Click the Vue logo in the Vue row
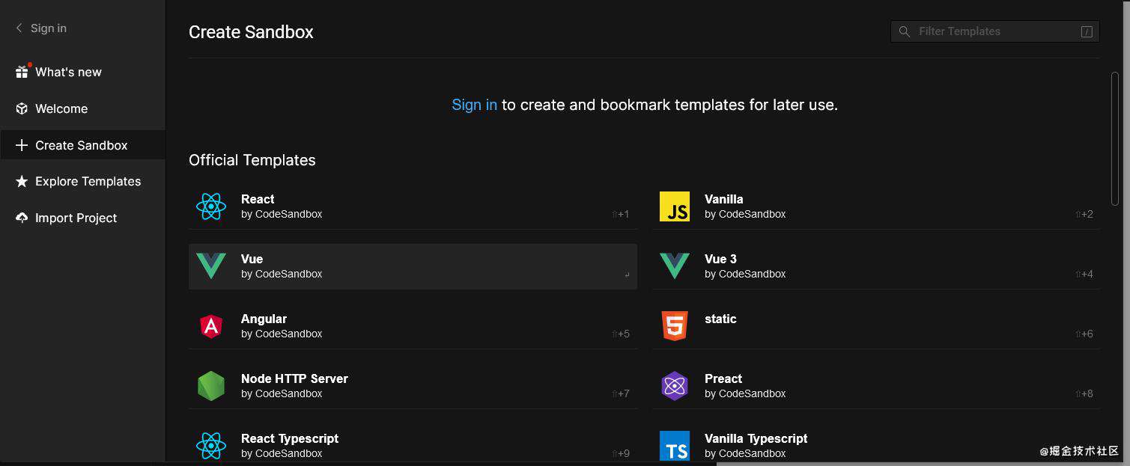The width and height of the screenshot is (1130, 466). click(211, 266)
